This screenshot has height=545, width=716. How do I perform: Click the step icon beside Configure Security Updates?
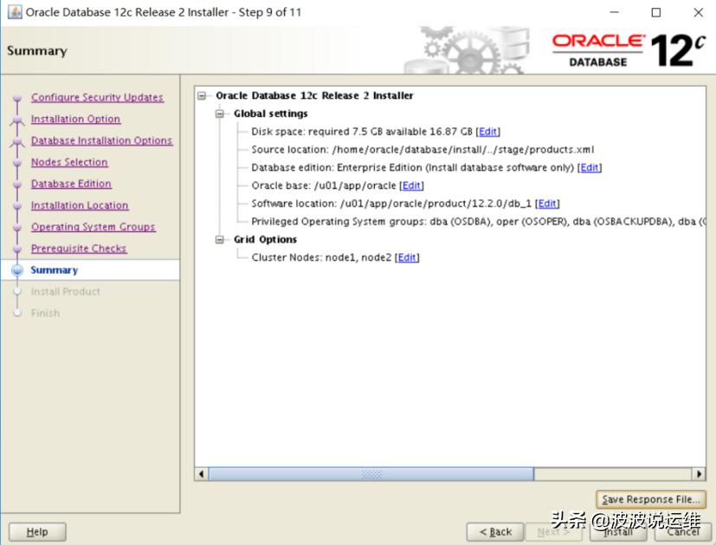16,97
